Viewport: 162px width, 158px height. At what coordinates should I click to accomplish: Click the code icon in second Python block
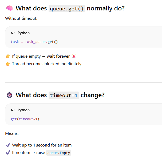click(x=13, y=110)
